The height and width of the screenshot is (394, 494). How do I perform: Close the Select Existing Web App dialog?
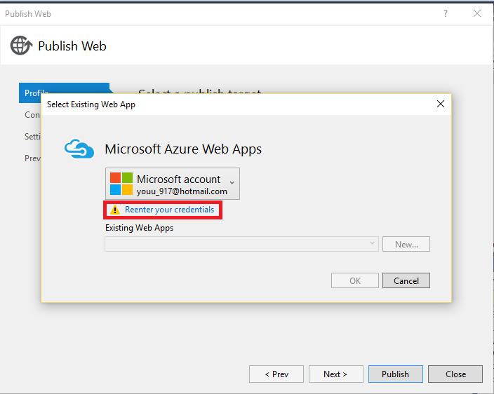click(440, 104)
